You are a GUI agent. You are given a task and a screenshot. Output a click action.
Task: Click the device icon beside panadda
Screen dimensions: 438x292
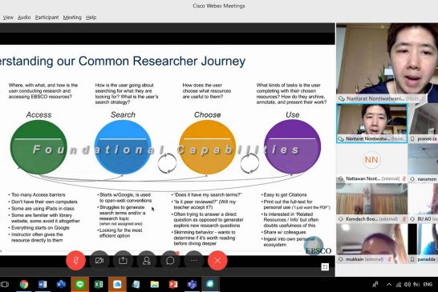tap(412, 259)
